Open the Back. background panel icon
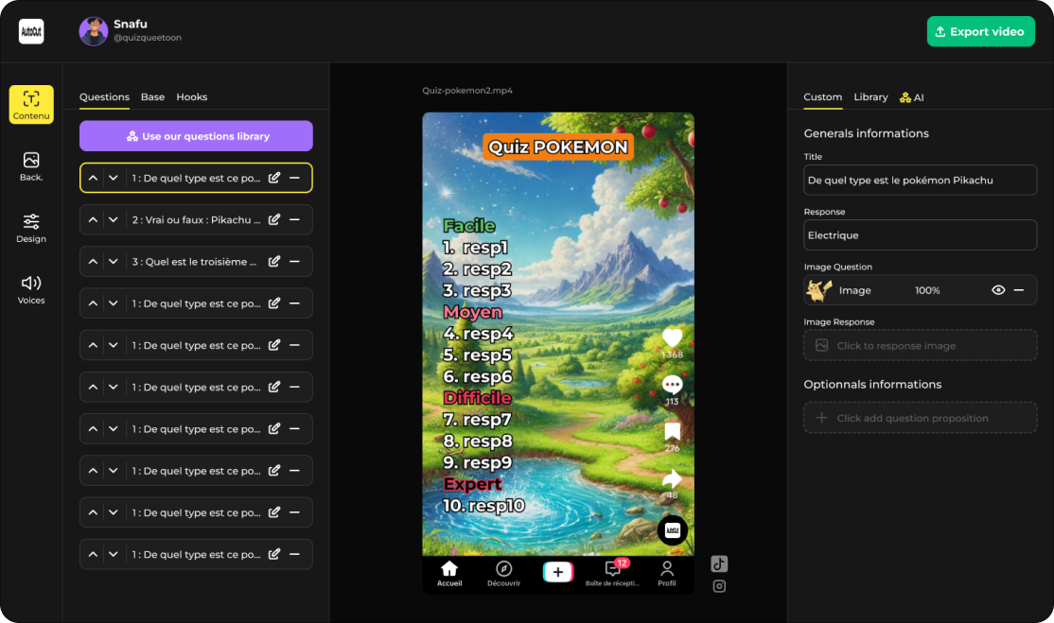1054x623 pixels. (x=31, y=166)
